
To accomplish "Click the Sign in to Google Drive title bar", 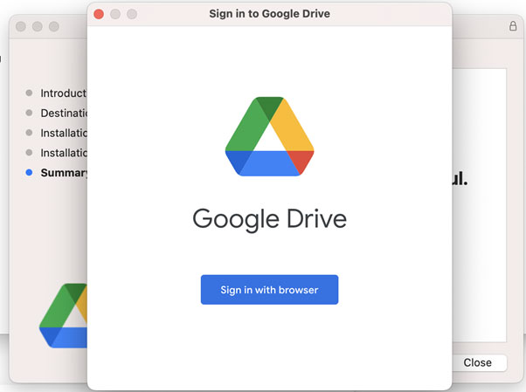I will tap(269, 14).
